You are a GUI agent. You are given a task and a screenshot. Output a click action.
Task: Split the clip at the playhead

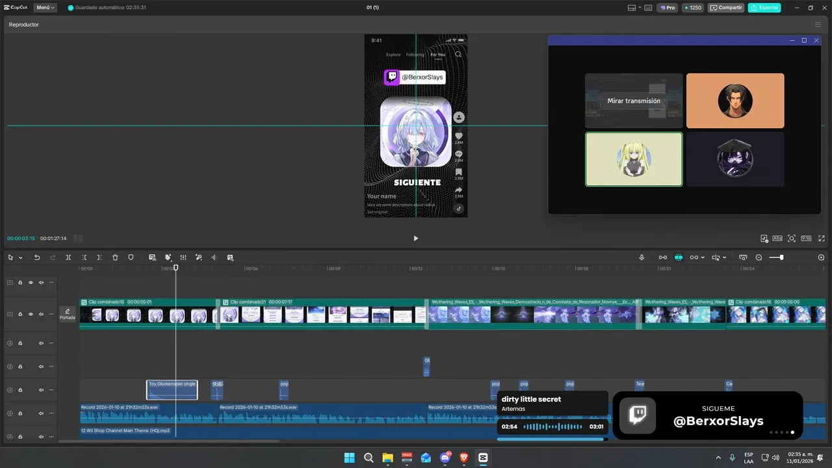pos(68,257)
